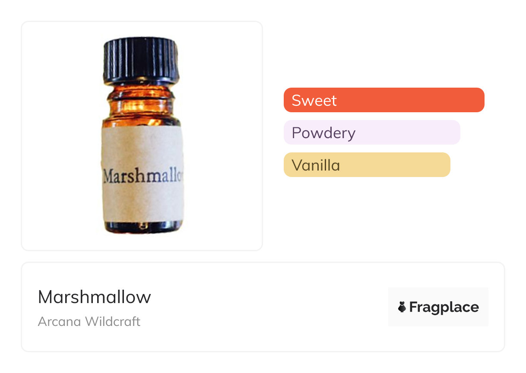Click the Vanilla label text

point(316,165)
